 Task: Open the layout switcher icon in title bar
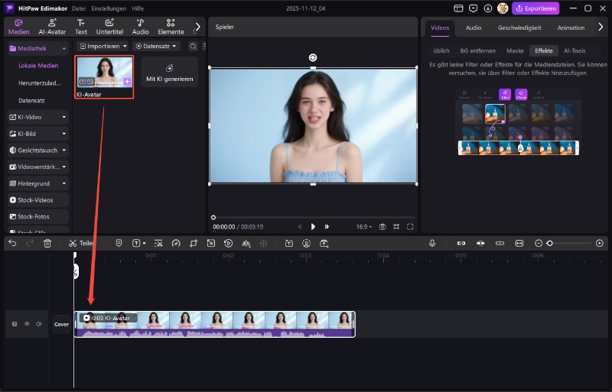click(x=458, y=8)
